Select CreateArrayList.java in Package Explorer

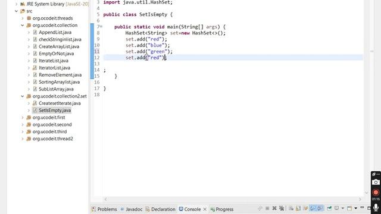[x=59, y=46]
